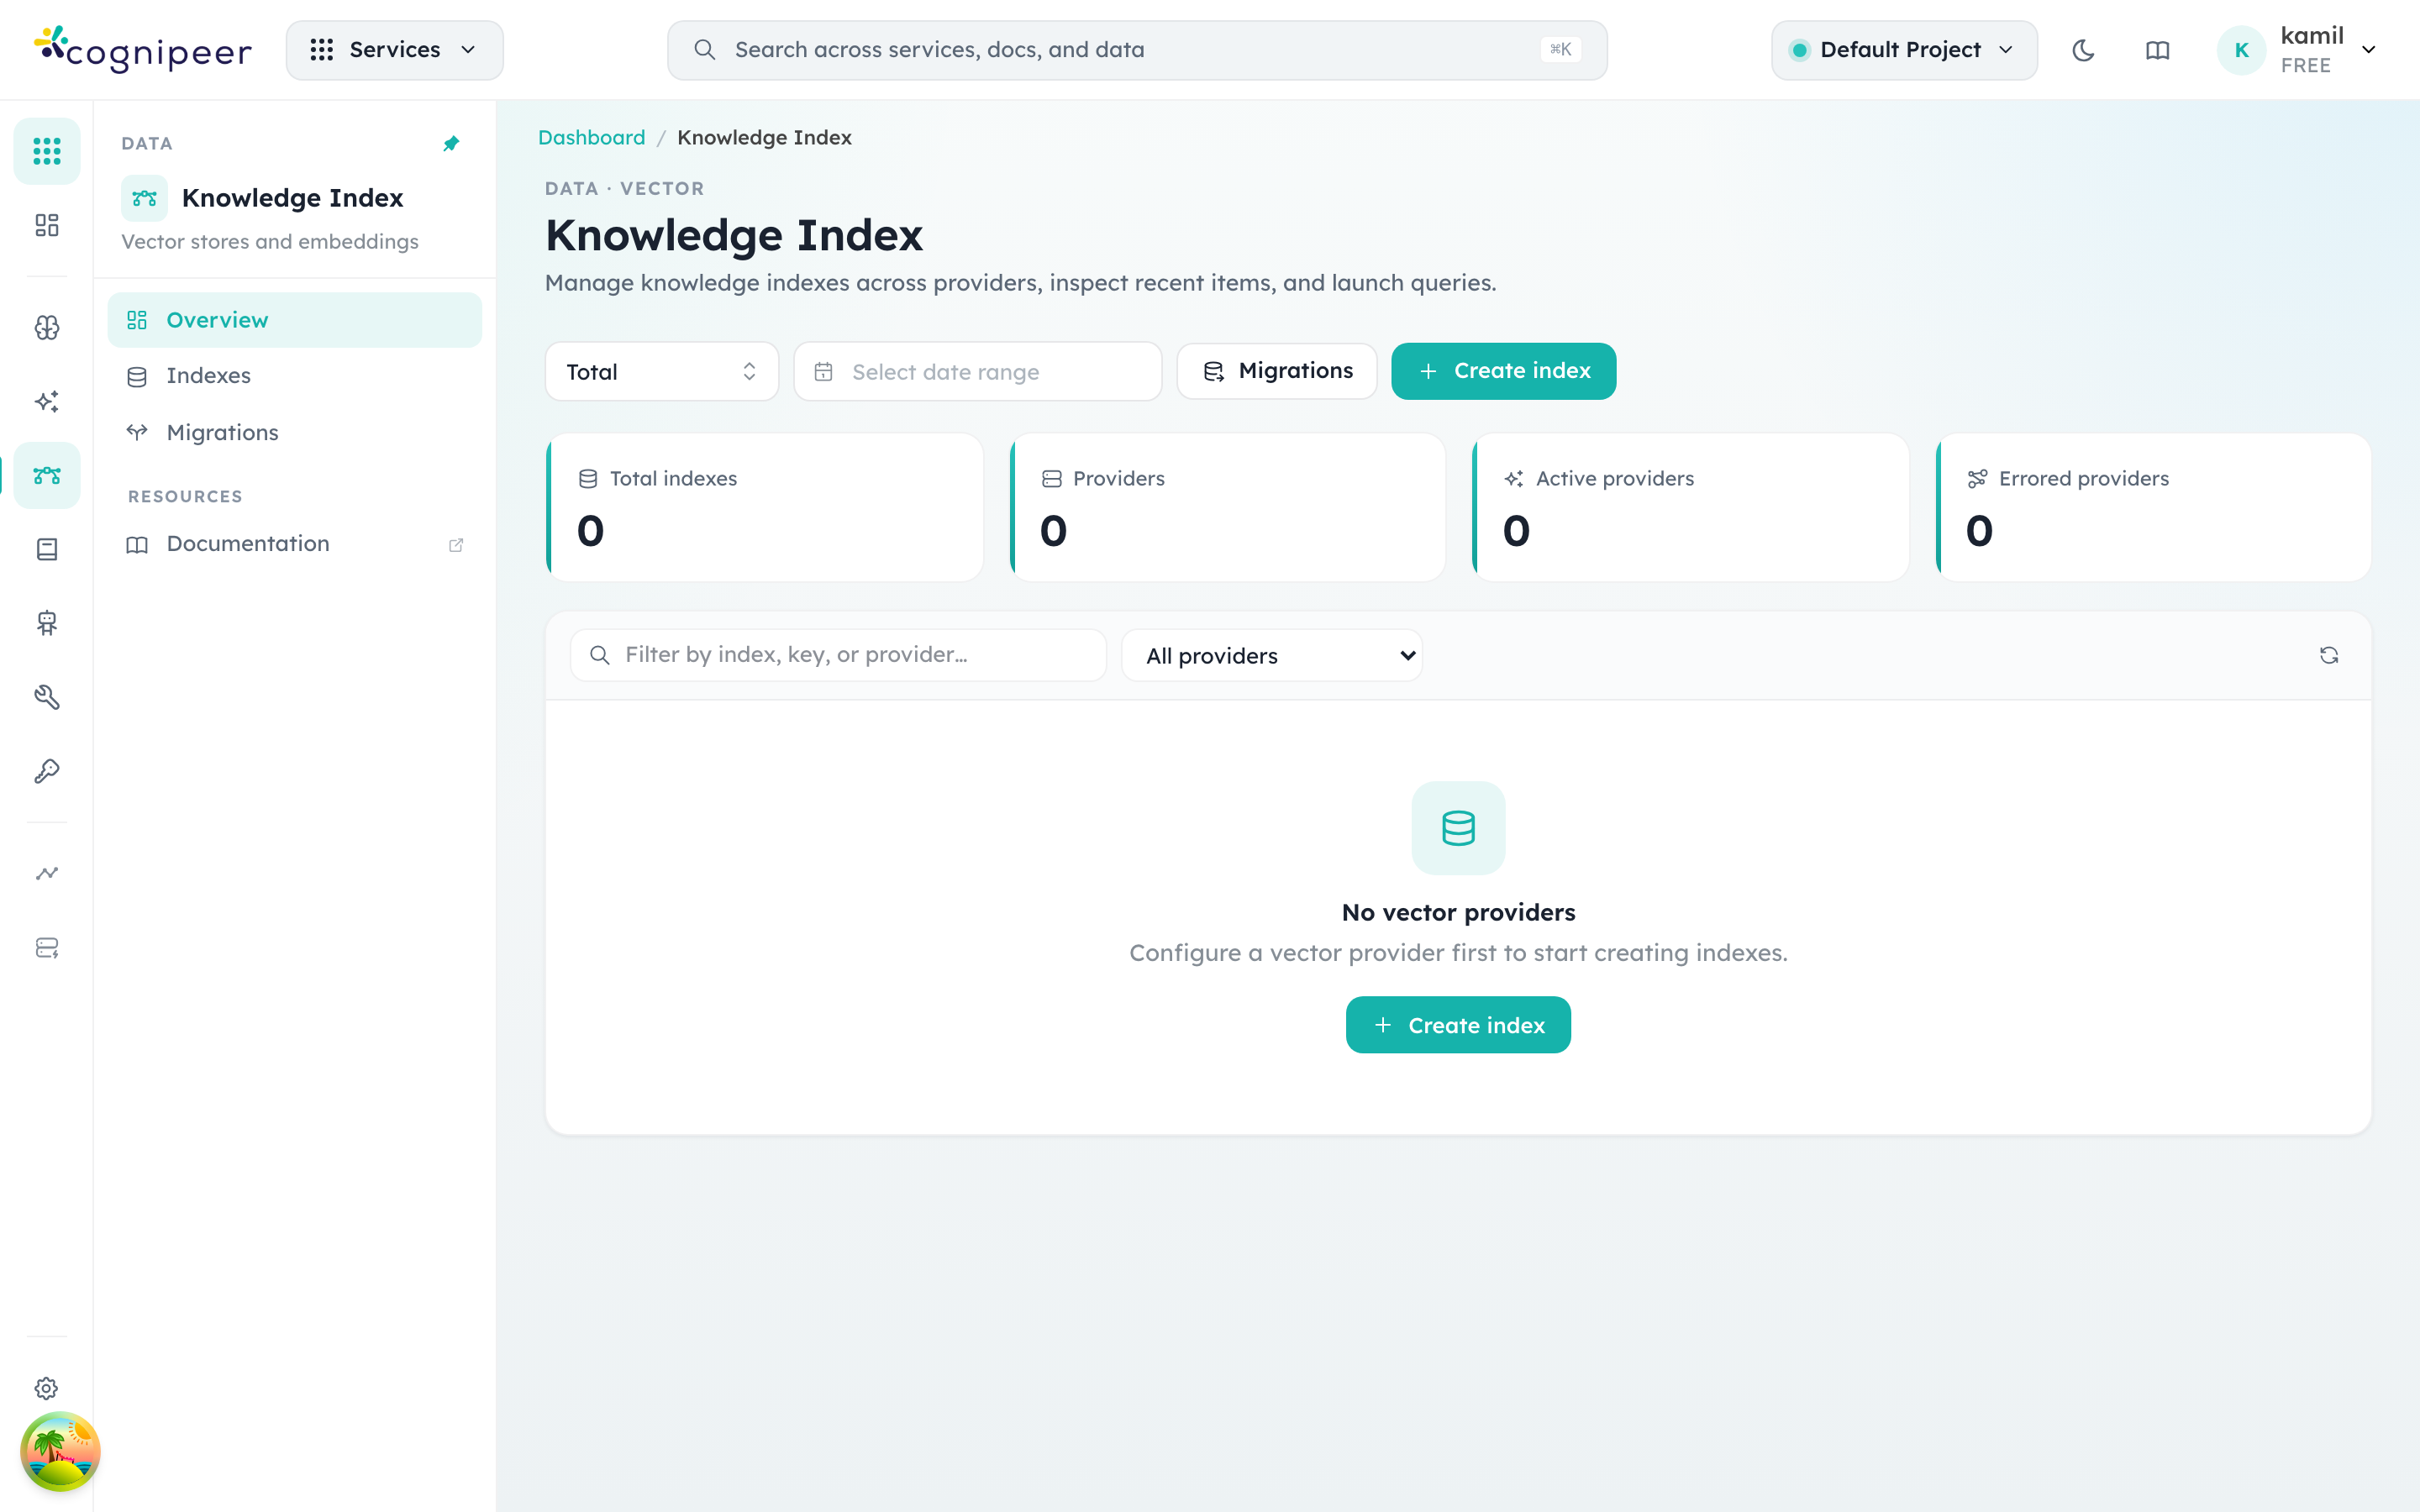Open the server storage icon in left rail
Image resolution: width=2420 pixels, height=1512 pixels.
[47, 947]
